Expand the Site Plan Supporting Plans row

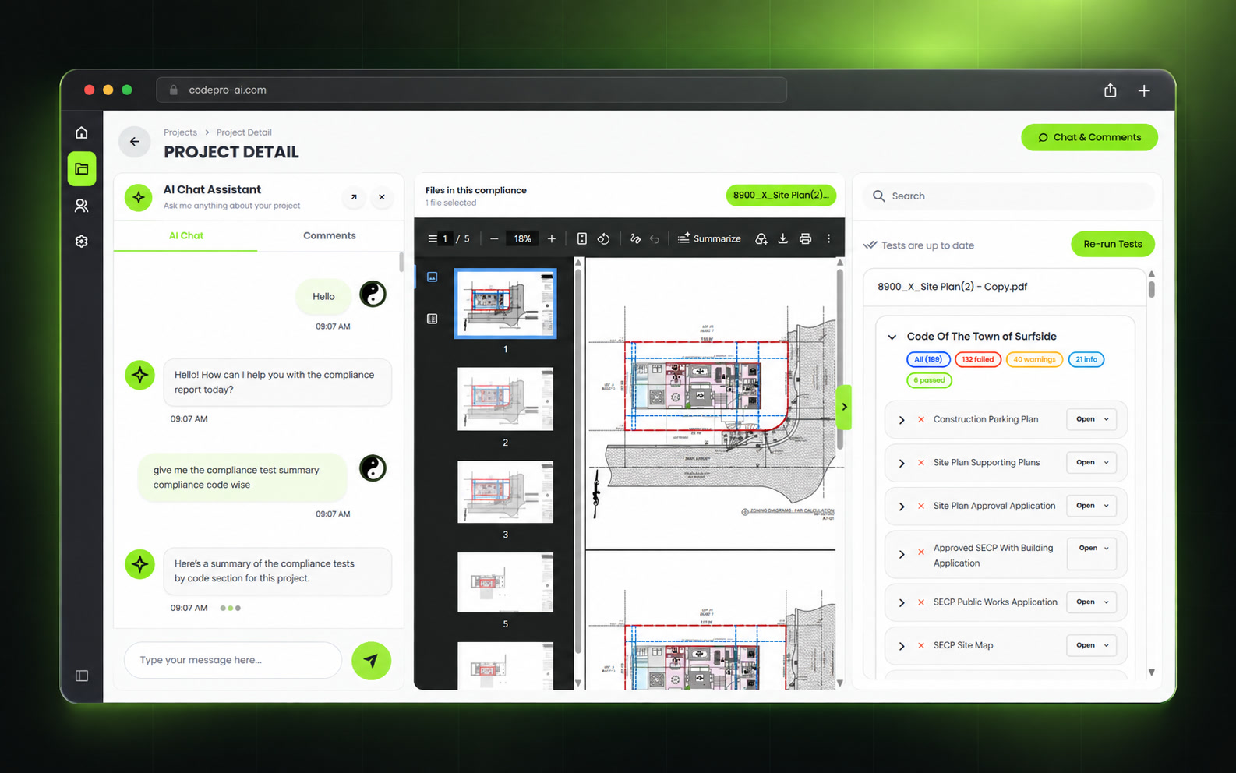point(902,463)
